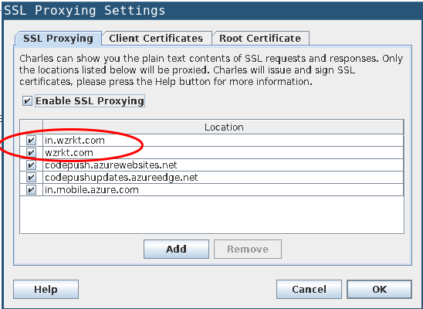This screenshot has height=309, width=423.
Task: Switch to the Client Certificates tab
Action: [x=156, y=39]
